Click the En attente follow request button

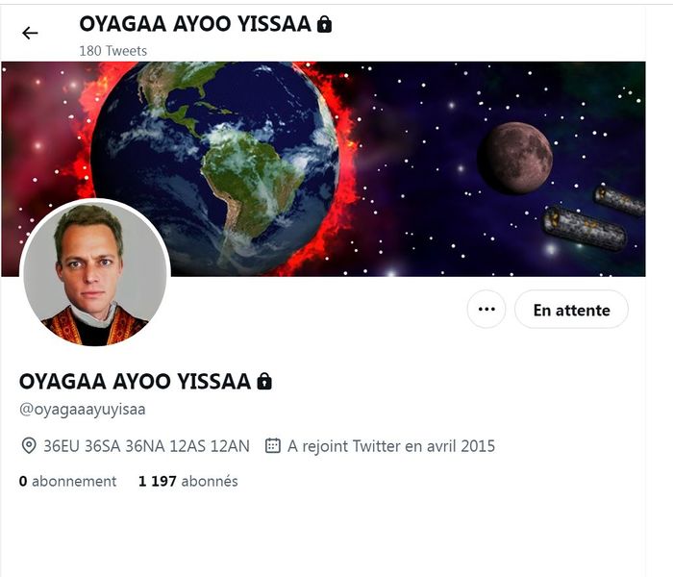pyautogui.click(x=571, y=310)
